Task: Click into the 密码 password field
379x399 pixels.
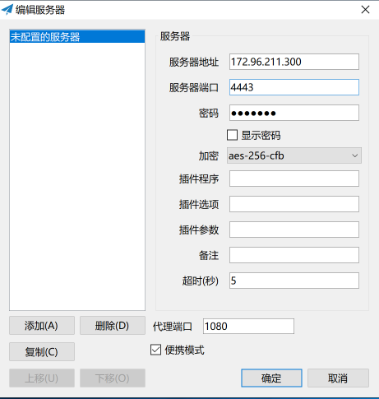Action: click(x=294, y=113)
